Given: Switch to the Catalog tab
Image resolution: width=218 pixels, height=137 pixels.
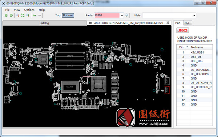Looking at the screenshot, I should click(44, 23).
